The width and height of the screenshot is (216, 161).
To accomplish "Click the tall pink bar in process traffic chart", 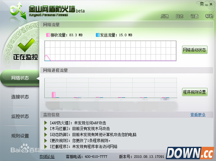I will click(x=53, y=95).
